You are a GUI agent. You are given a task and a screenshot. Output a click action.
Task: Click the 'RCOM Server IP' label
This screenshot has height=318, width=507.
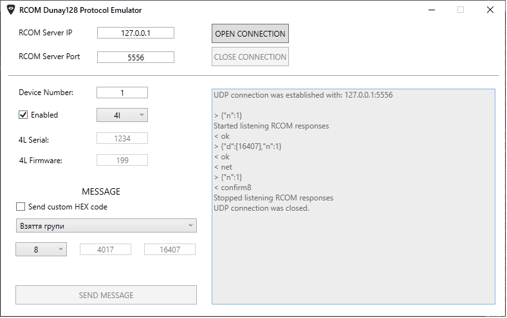click(x=46, y=33)
